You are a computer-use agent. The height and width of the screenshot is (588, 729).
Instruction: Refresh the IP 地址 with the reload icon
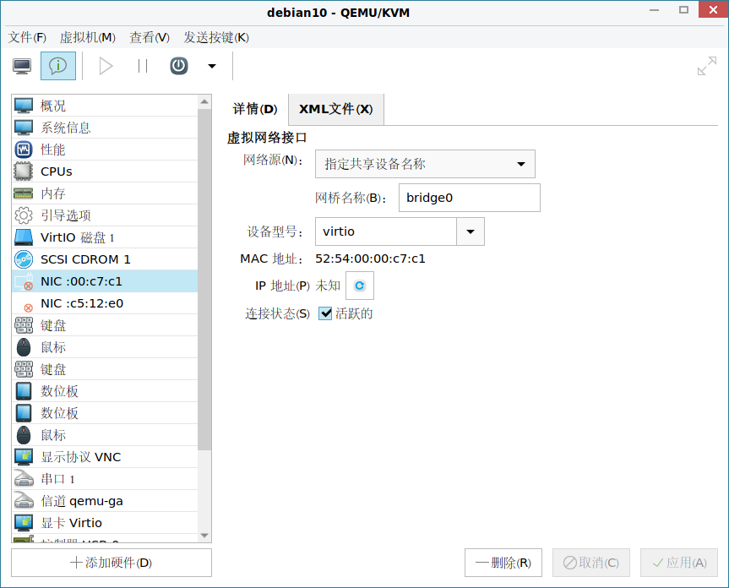360,286
